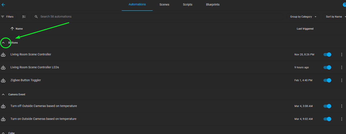Open three-dot menu for Turn on Outside Cameras

coord(341,119)
